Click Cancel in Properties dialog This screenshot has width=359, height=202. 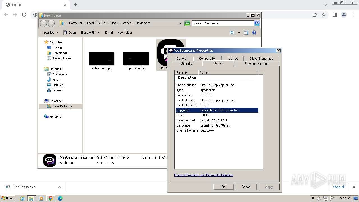(247, 187)
